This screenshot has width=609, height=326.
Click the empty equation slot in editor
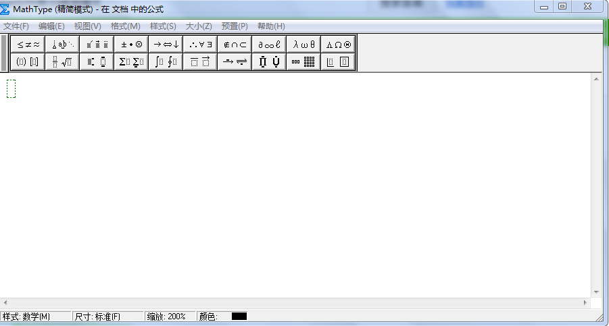pyautogui.click(x=11, y=88)
